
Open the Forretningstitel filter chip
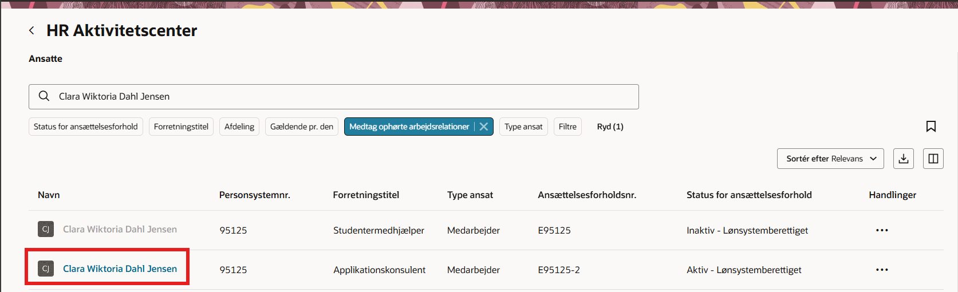[181, 127]
